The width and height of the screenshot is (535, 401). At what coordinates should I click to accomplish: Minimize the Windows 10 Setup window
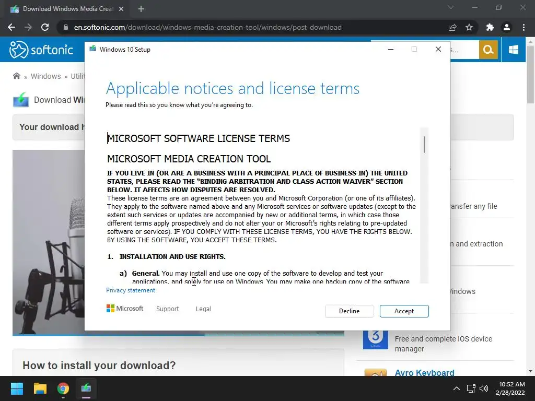391,50
